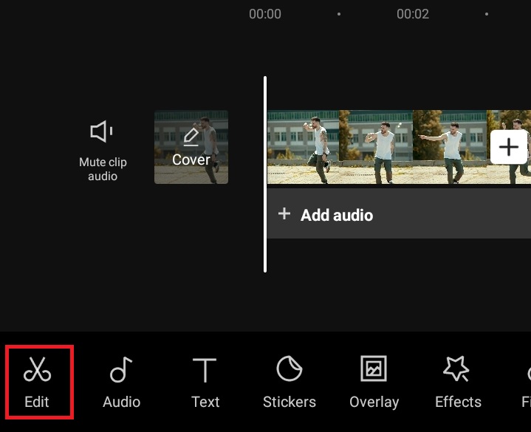The height and width of the screenshot is (432, 531).
Task: Select the Text tool
Action: click(205, 383)
